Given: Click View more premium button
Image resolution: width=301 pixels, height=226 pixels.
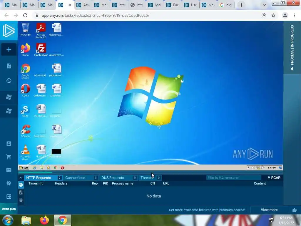Looking at the screenshot, I should click(269, 210).
